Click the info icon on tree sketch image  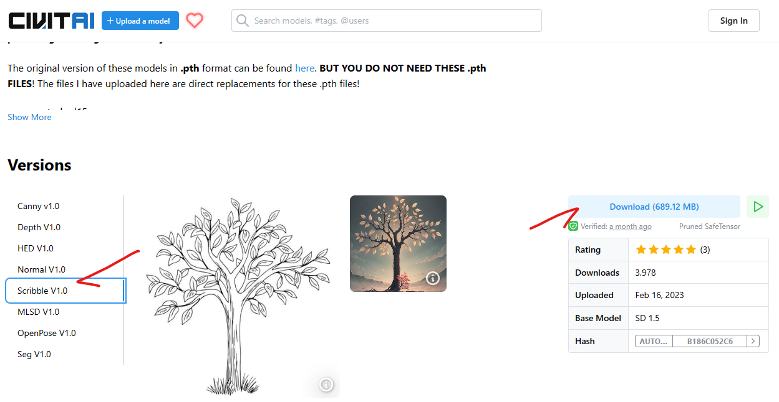326,385
